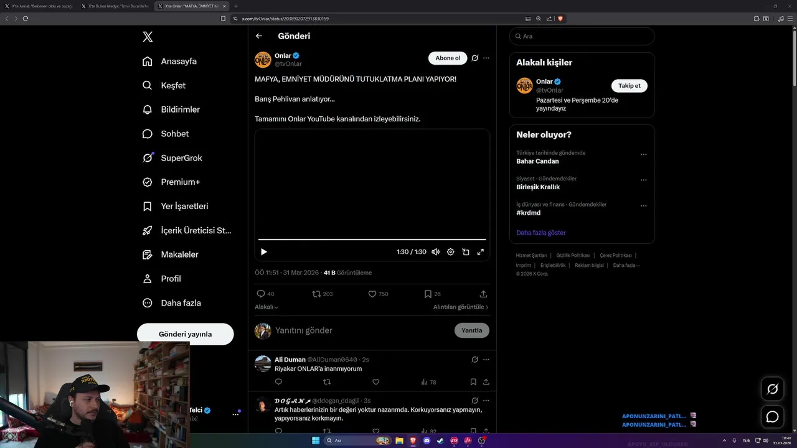Screen dimensions: 797x448
Task: Share the main post
Action: click(483, 294)
